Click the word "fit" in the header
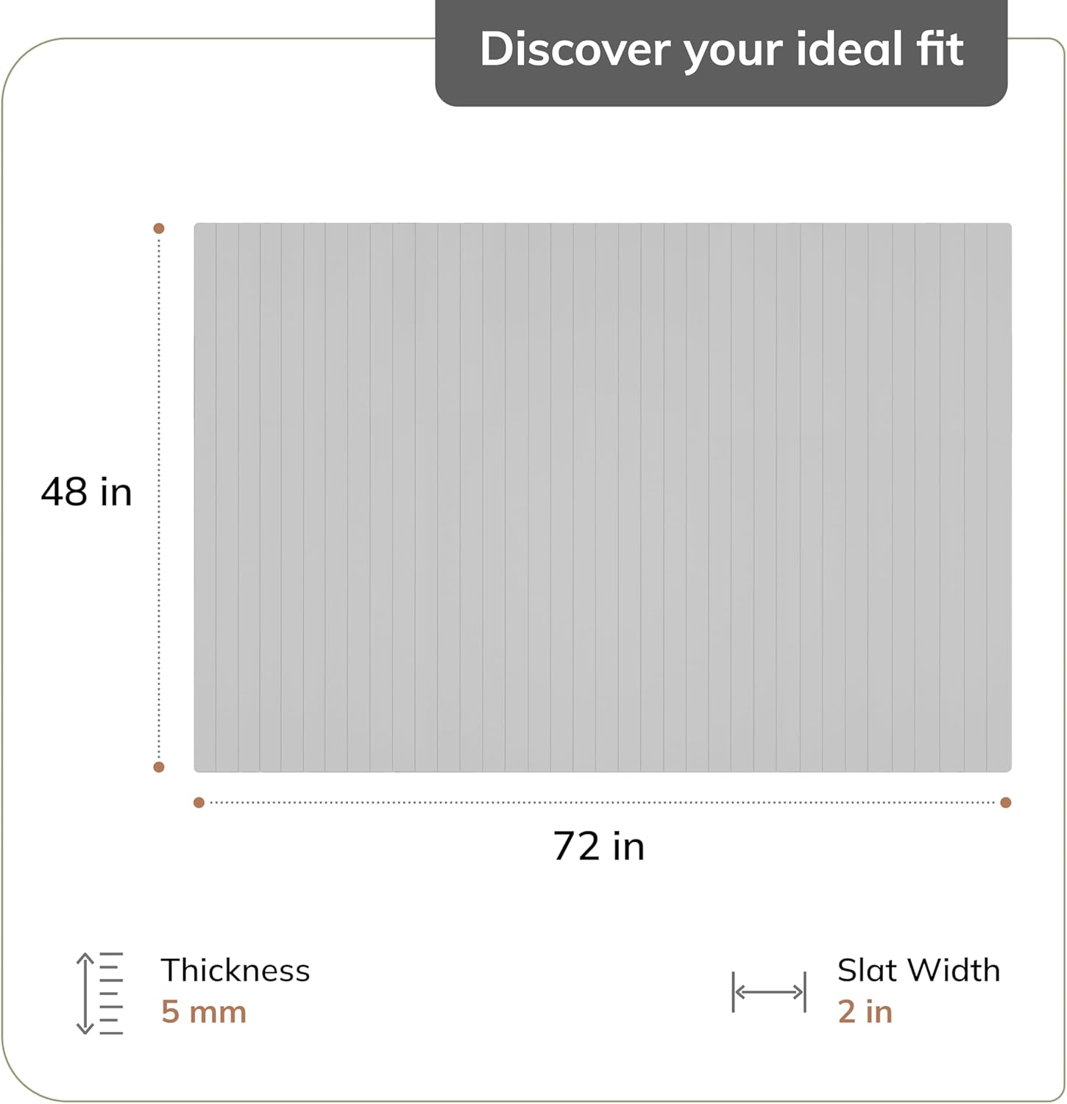 click(940, 49)
